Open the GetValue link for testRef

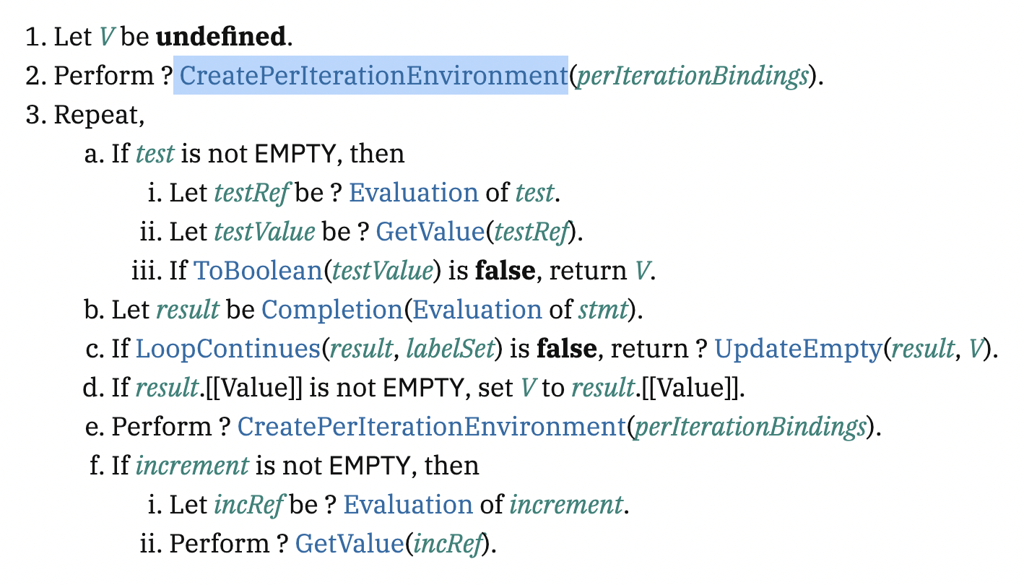(x=429, y=232)
